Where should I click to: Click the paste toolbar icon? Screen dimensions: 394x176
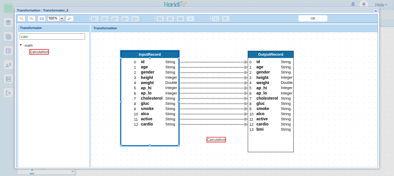pos(226,19)
